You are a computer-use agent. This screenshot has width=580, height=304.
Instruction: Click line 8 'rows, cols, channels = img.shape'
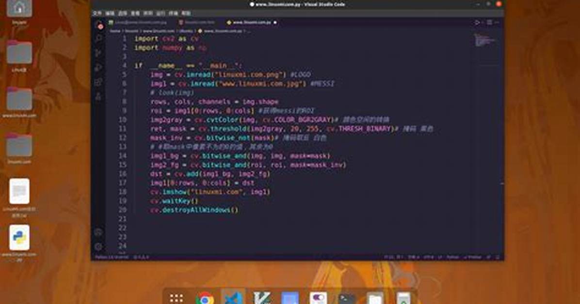(x=214, y=102)
